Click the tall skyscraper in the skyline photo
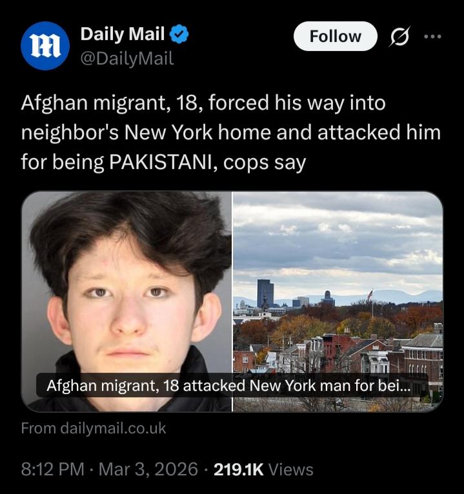 click(x=265, y=293)
